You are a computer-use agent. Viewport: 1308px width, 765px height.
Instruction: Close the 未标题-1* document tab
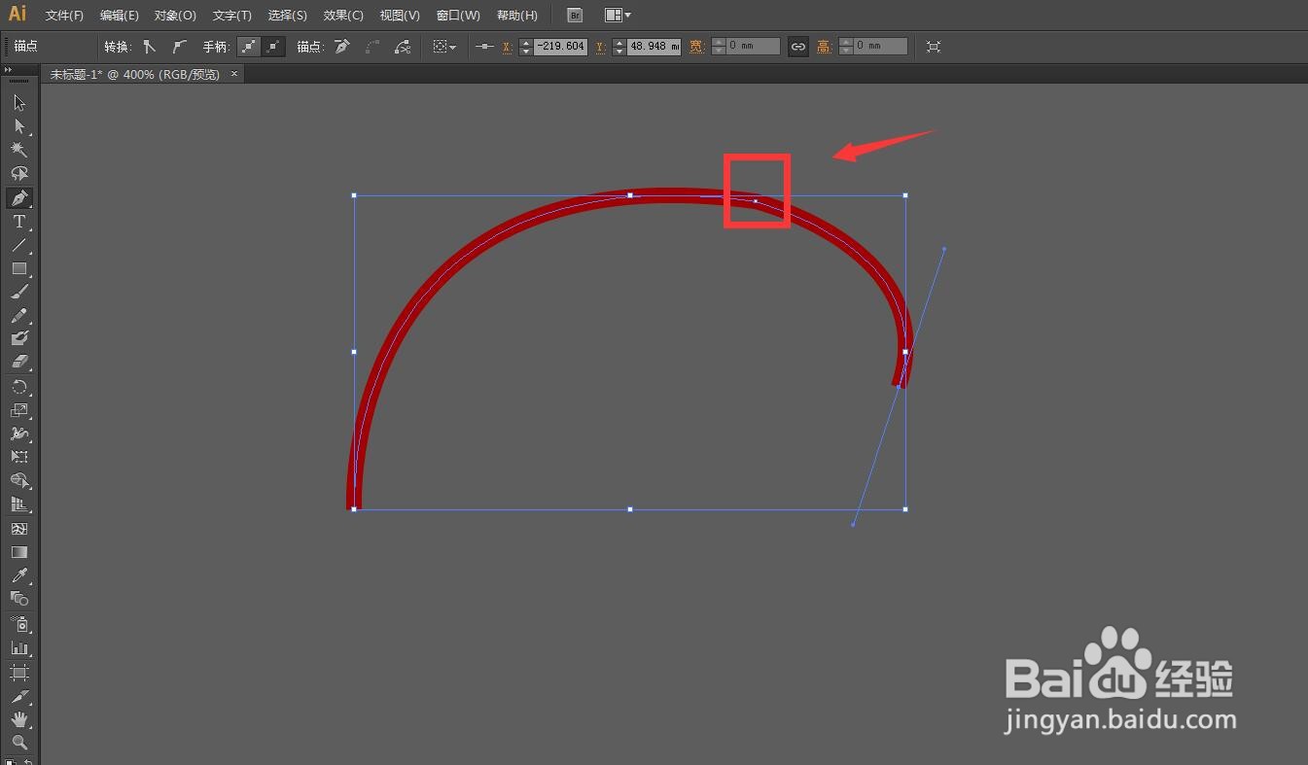(x=233, y=74)
